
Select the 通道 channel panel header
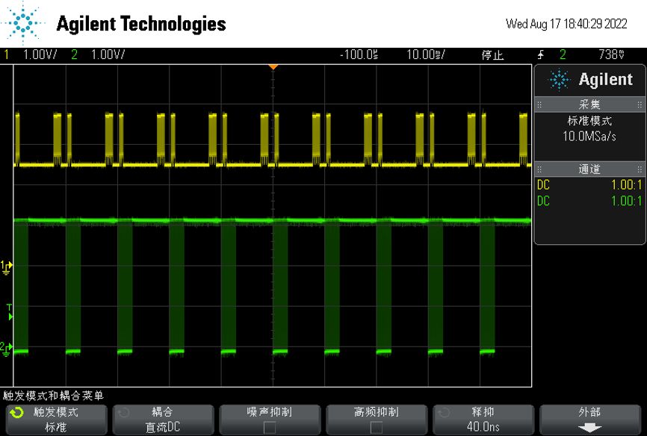pos(589,169)
